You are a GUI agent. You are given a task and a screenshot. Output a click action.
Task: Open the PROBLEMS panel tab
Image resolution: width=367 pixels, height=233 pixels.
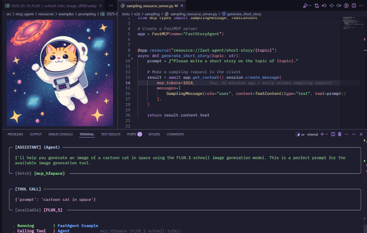click(15, 134)
